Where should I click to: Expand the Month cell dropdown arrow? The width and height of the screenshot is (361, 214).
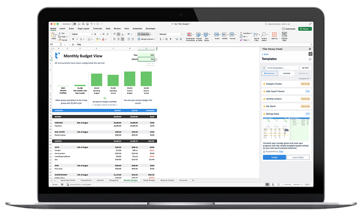[x=156, y=60]
